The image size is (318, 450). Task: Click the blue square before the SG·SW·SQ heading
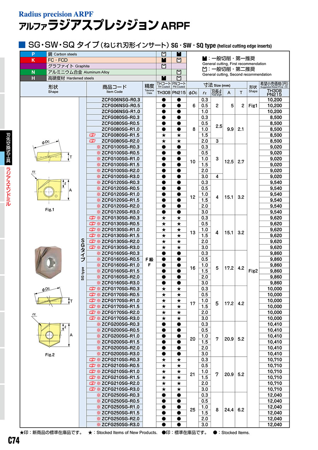tap(22, 45)
